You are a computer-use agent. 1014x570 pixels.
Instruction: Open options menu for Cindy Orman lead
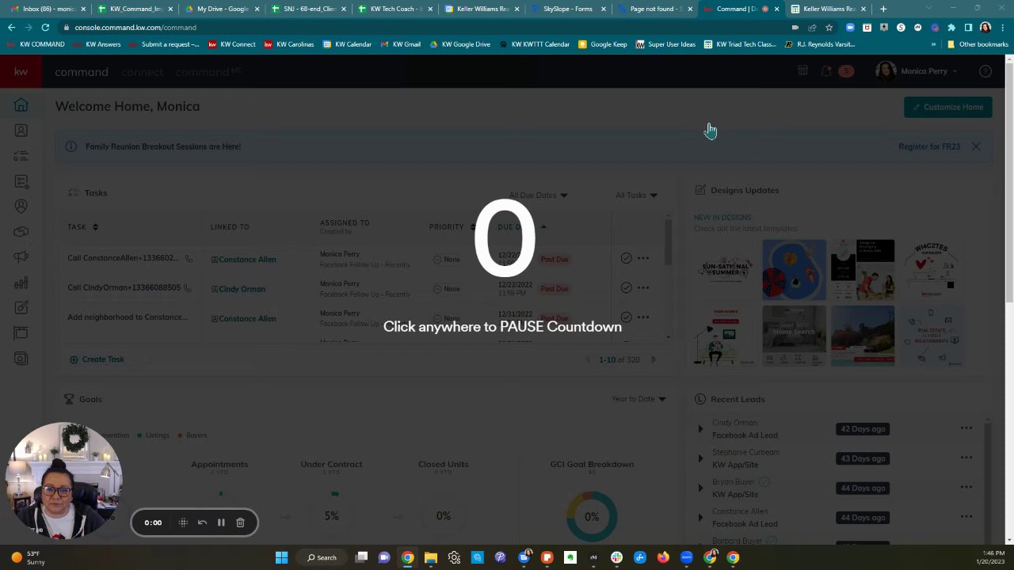[966, 428]
